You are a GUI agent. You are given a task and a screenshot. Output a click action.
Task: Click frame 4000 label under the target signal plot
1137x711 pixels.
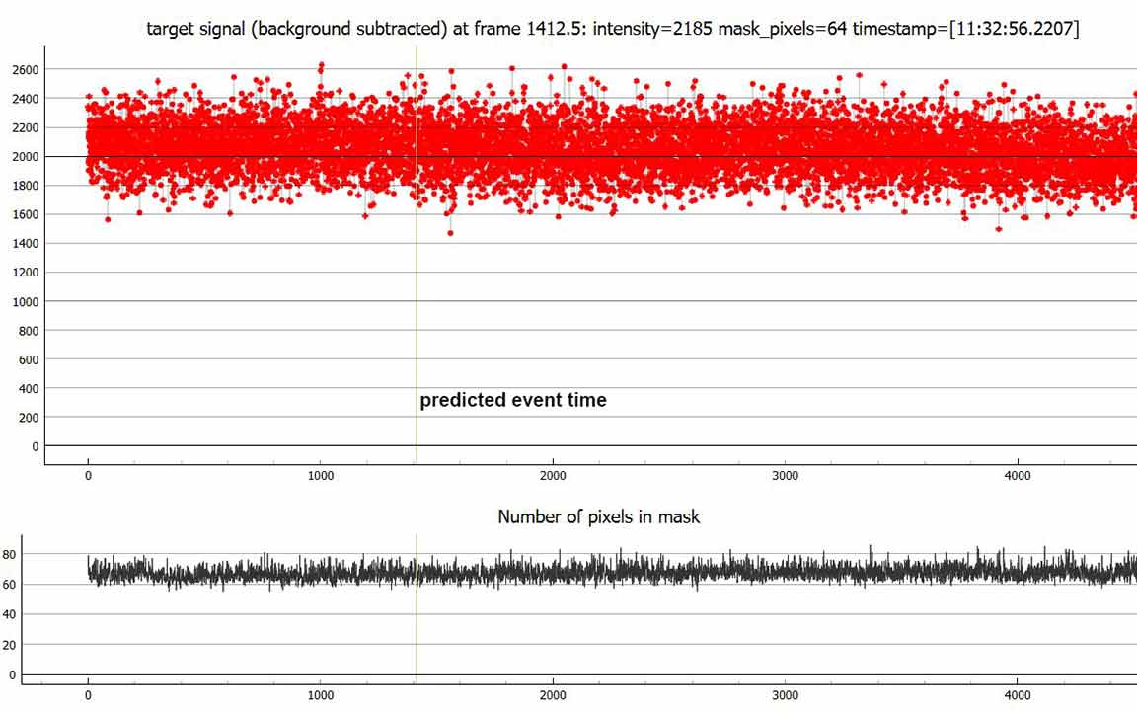point(1018,476)
